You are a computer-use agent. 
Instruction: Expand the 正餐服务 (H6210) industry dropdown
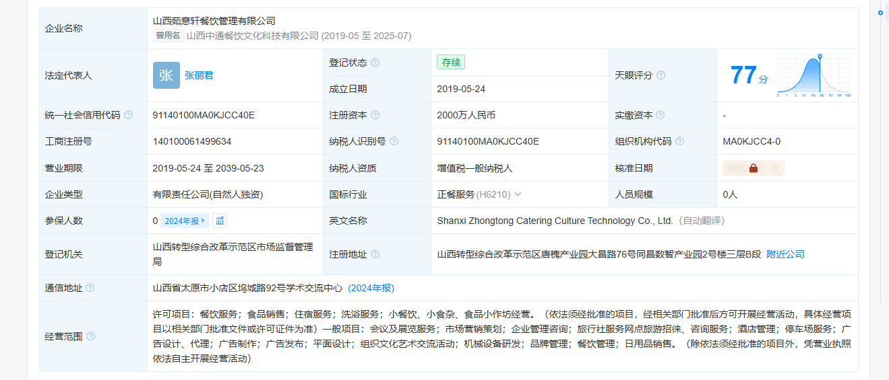pos(518,194)
